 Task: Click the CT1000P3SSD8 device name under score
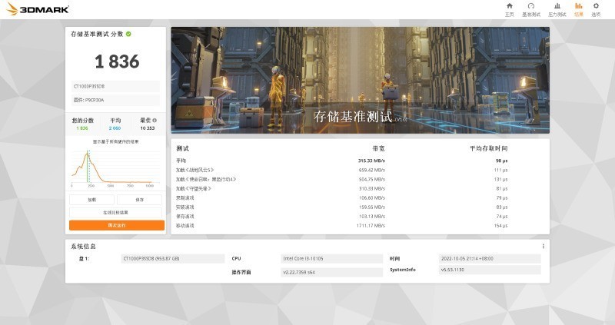click(115, 86)
